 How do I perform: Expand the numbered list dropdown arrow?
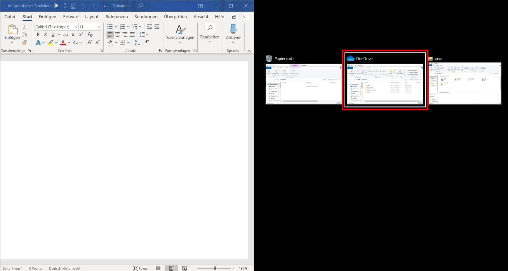pos(129,27)
